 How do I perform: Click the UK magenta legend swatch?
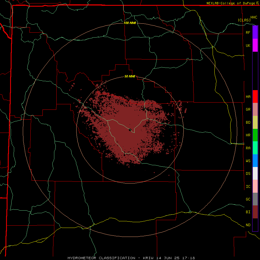255,45
